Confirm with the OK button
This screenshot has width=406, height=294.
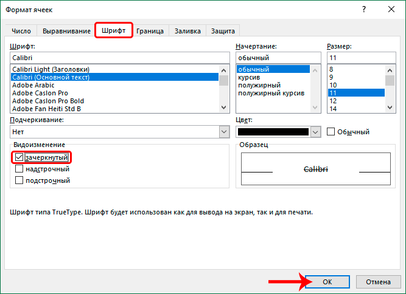[327, 282]
